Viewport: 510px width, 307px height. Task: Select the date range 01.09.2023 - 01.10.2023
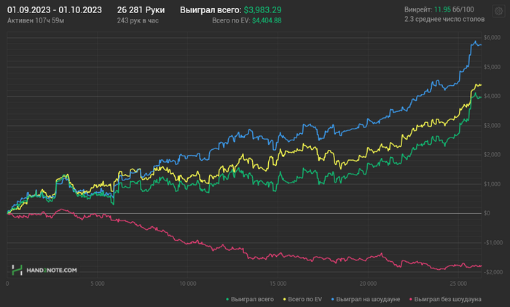coord(55,10)
